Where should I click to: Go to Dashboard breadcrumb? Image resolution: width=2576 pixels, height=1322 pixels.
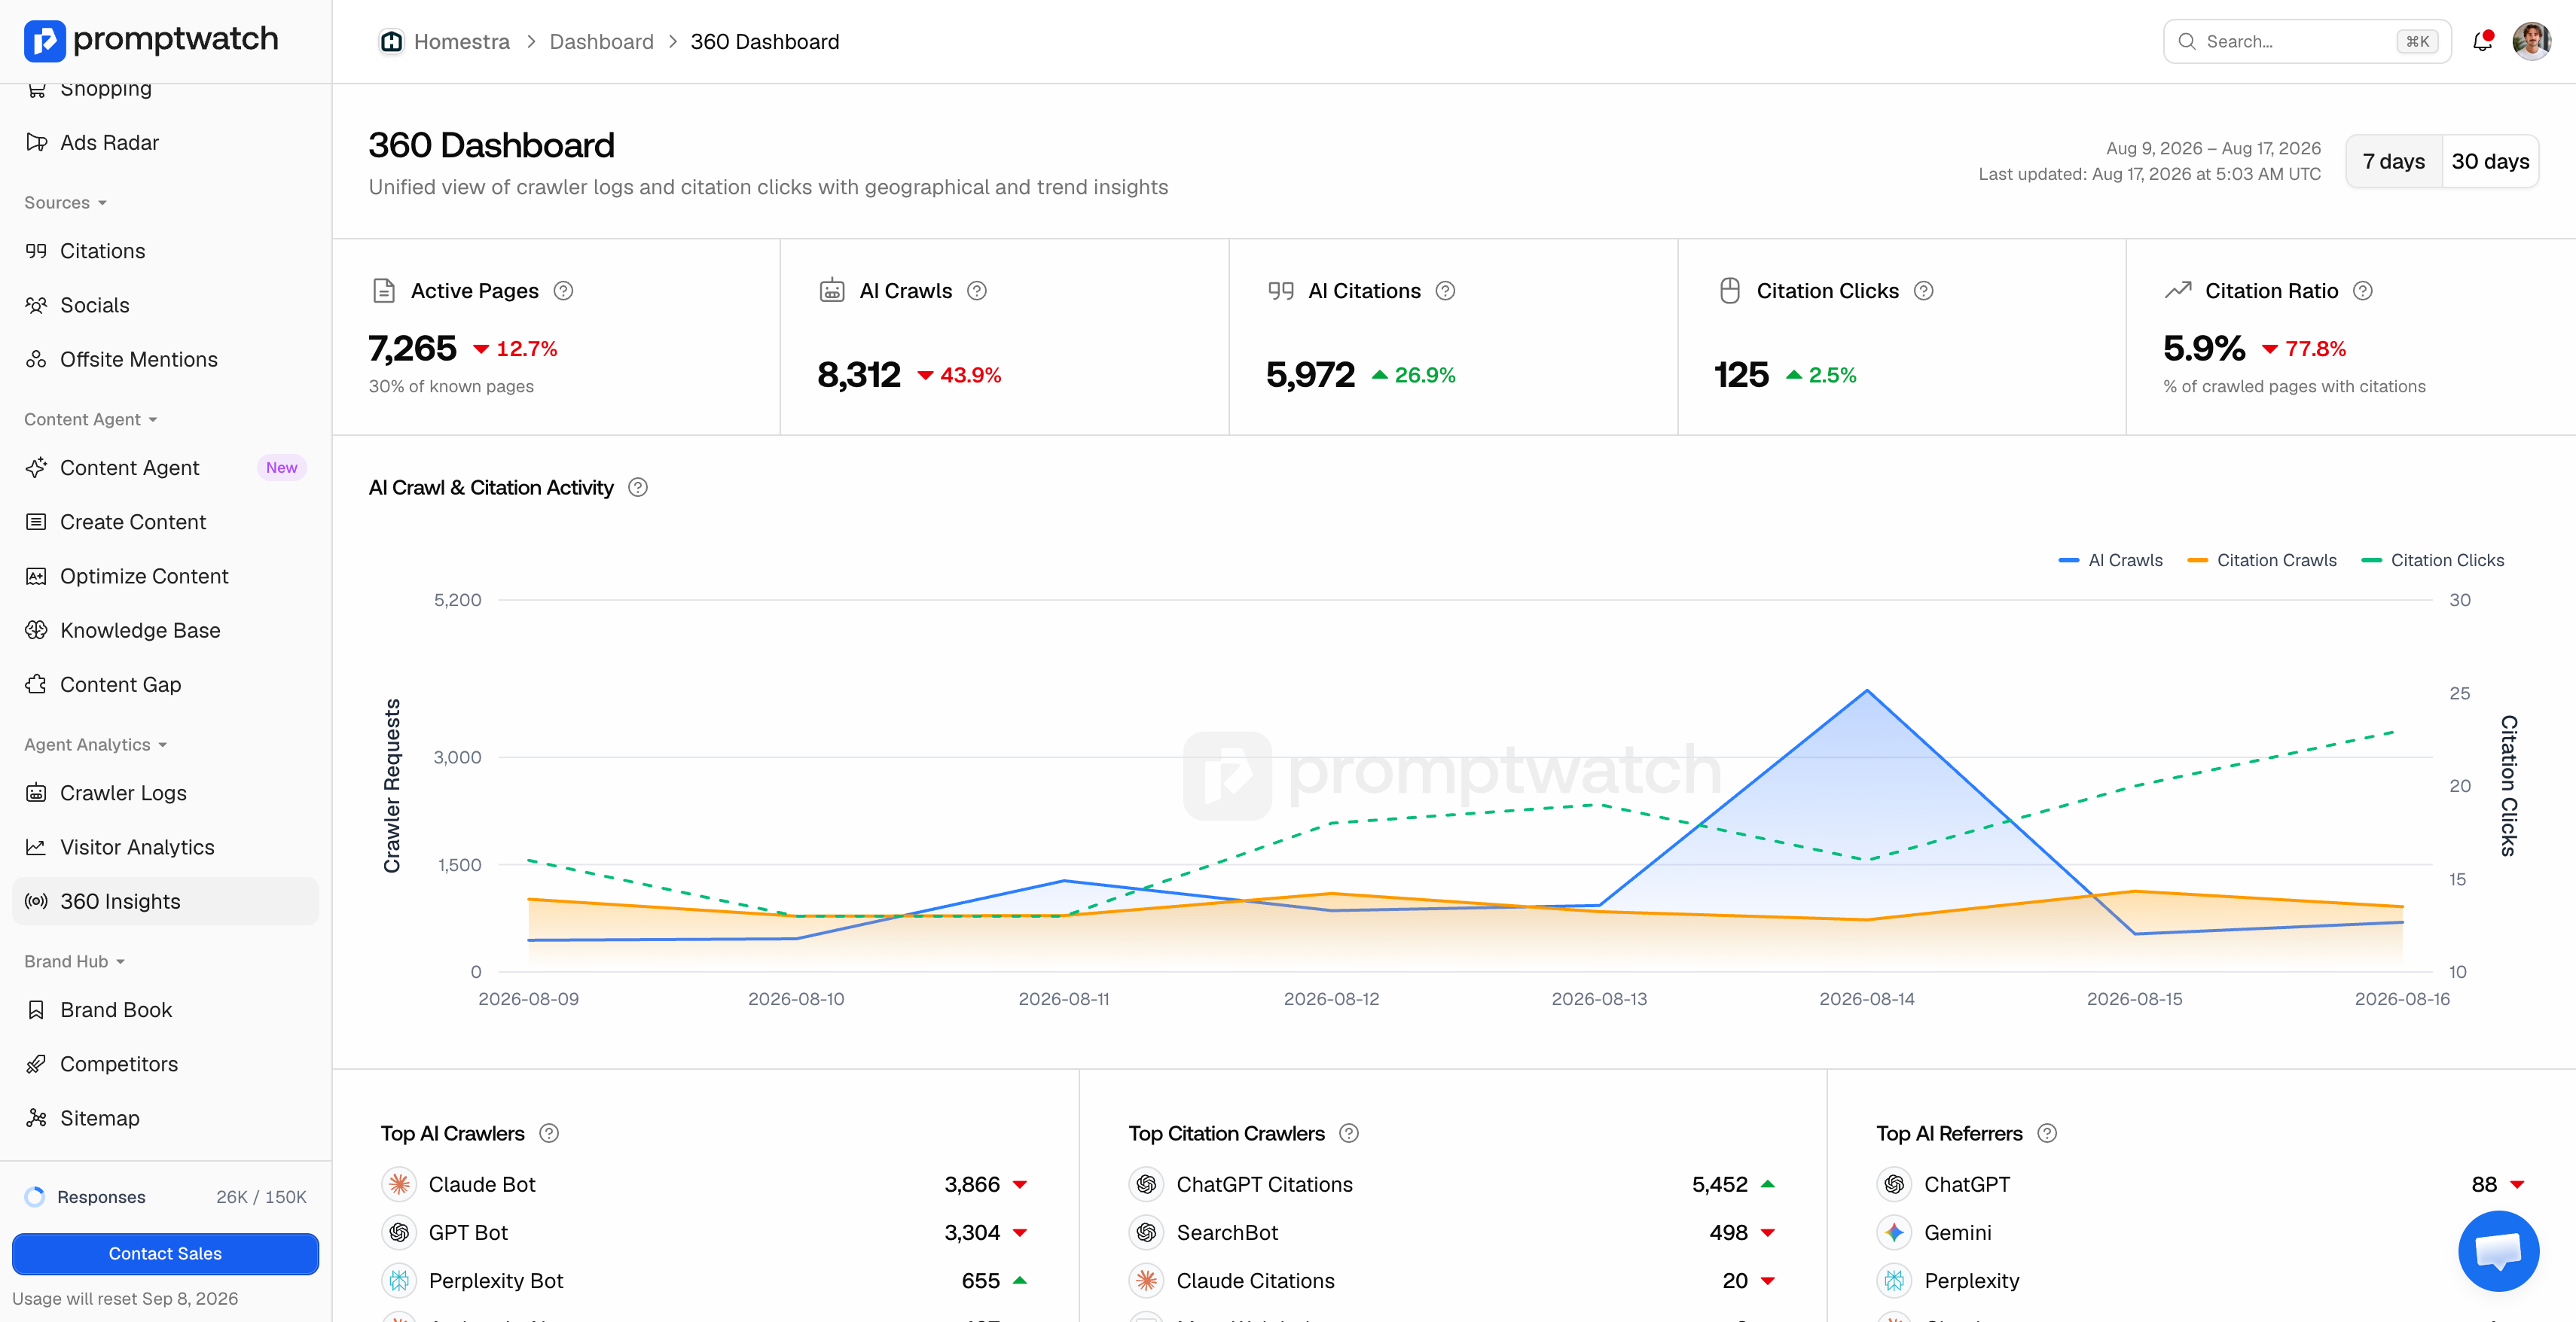(601, 42)
